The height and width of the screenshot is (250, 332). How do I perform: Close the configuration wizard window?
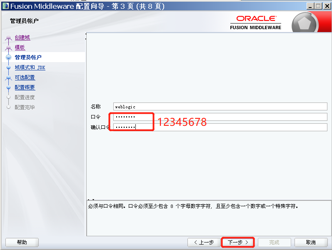(327, 6)
